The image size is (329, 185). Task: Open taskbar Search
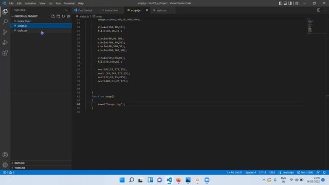point(132,180)
